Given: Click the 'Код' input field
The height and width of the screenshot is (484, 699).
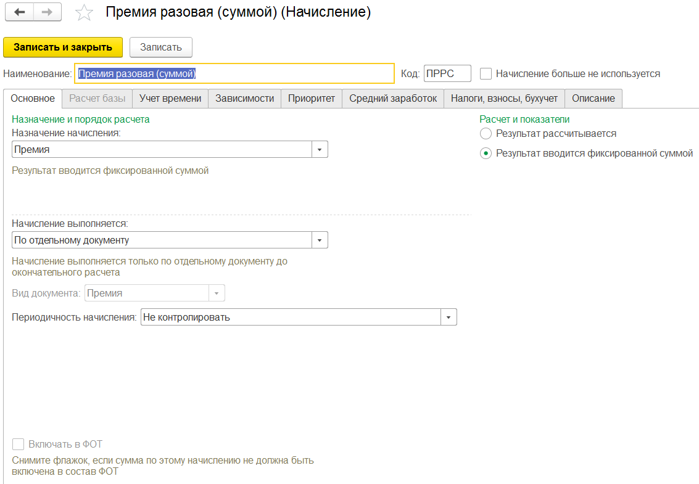Looking at the screenshot, I should [x=447, y=73].
